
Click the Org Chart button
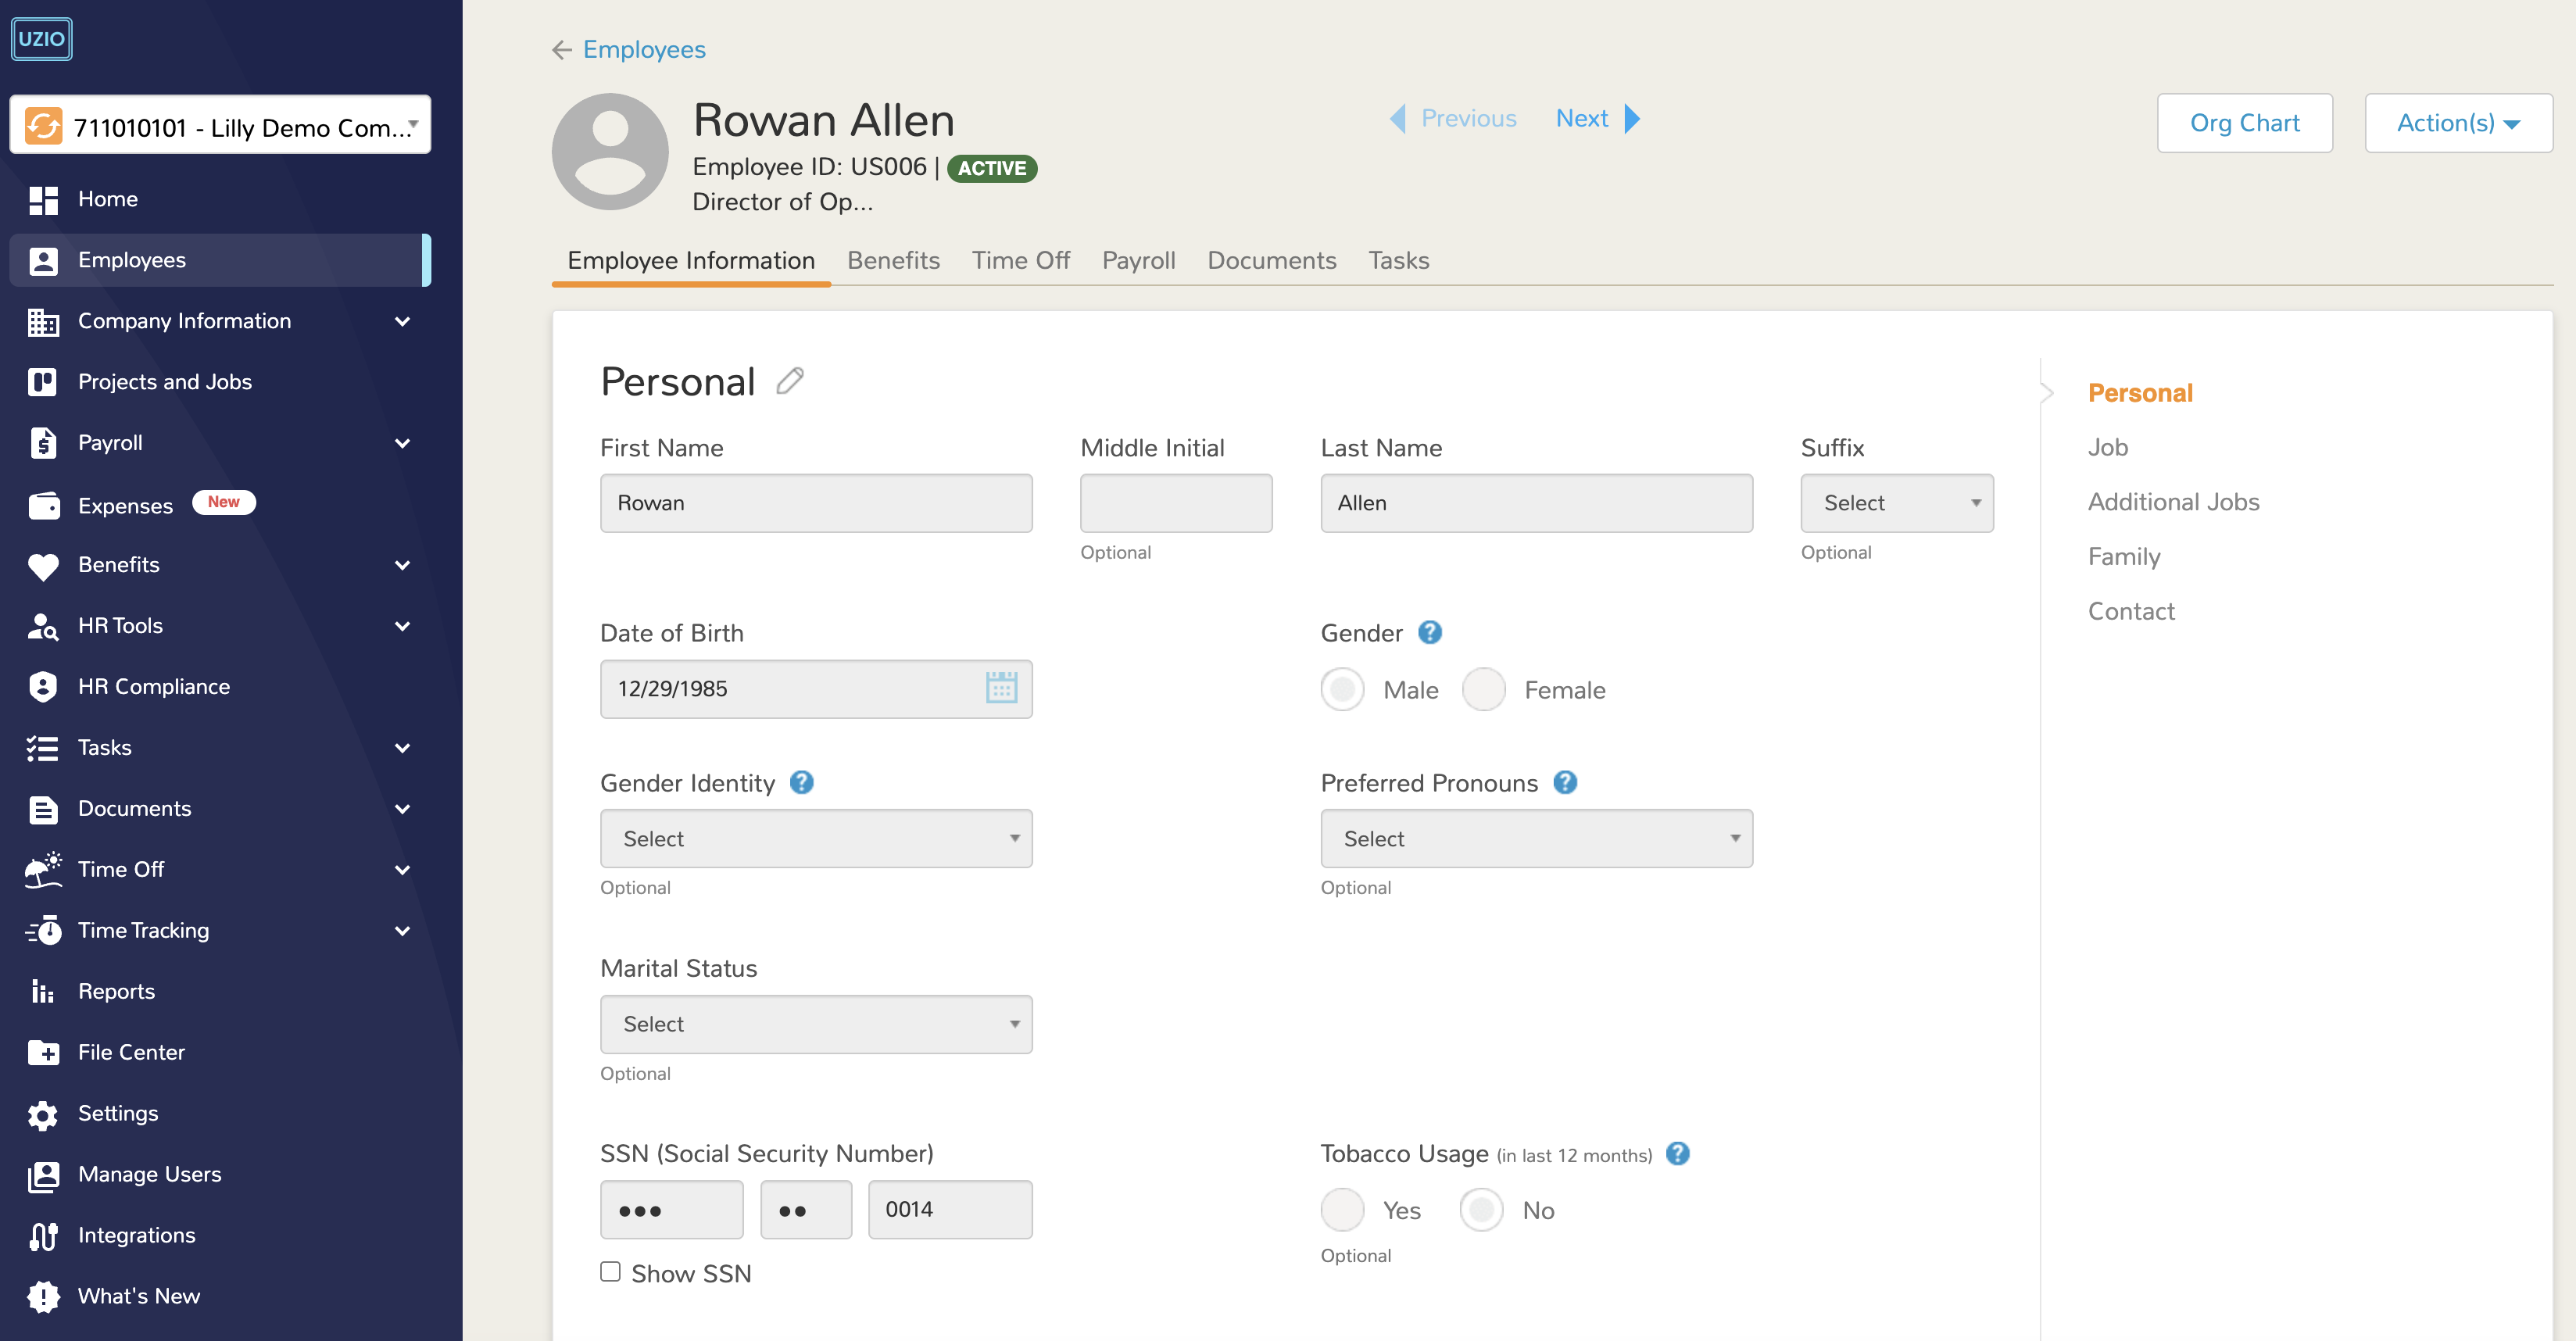[x=2243, y=123]
